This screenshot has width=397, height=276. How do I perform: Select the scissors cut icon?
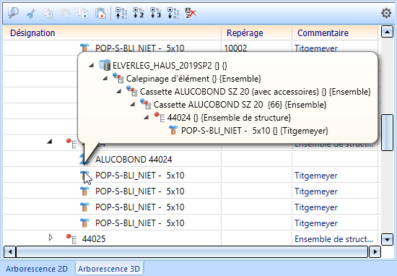pyautogui.click(x=31, y=13)
